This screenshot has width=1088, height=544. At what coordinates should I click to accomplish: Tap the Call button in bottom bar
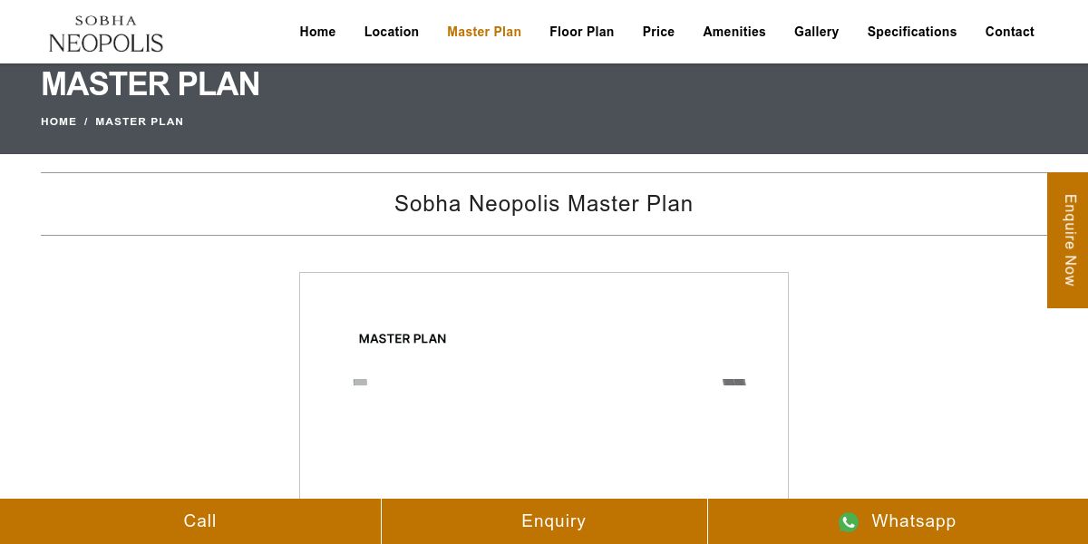click(190, 521)
